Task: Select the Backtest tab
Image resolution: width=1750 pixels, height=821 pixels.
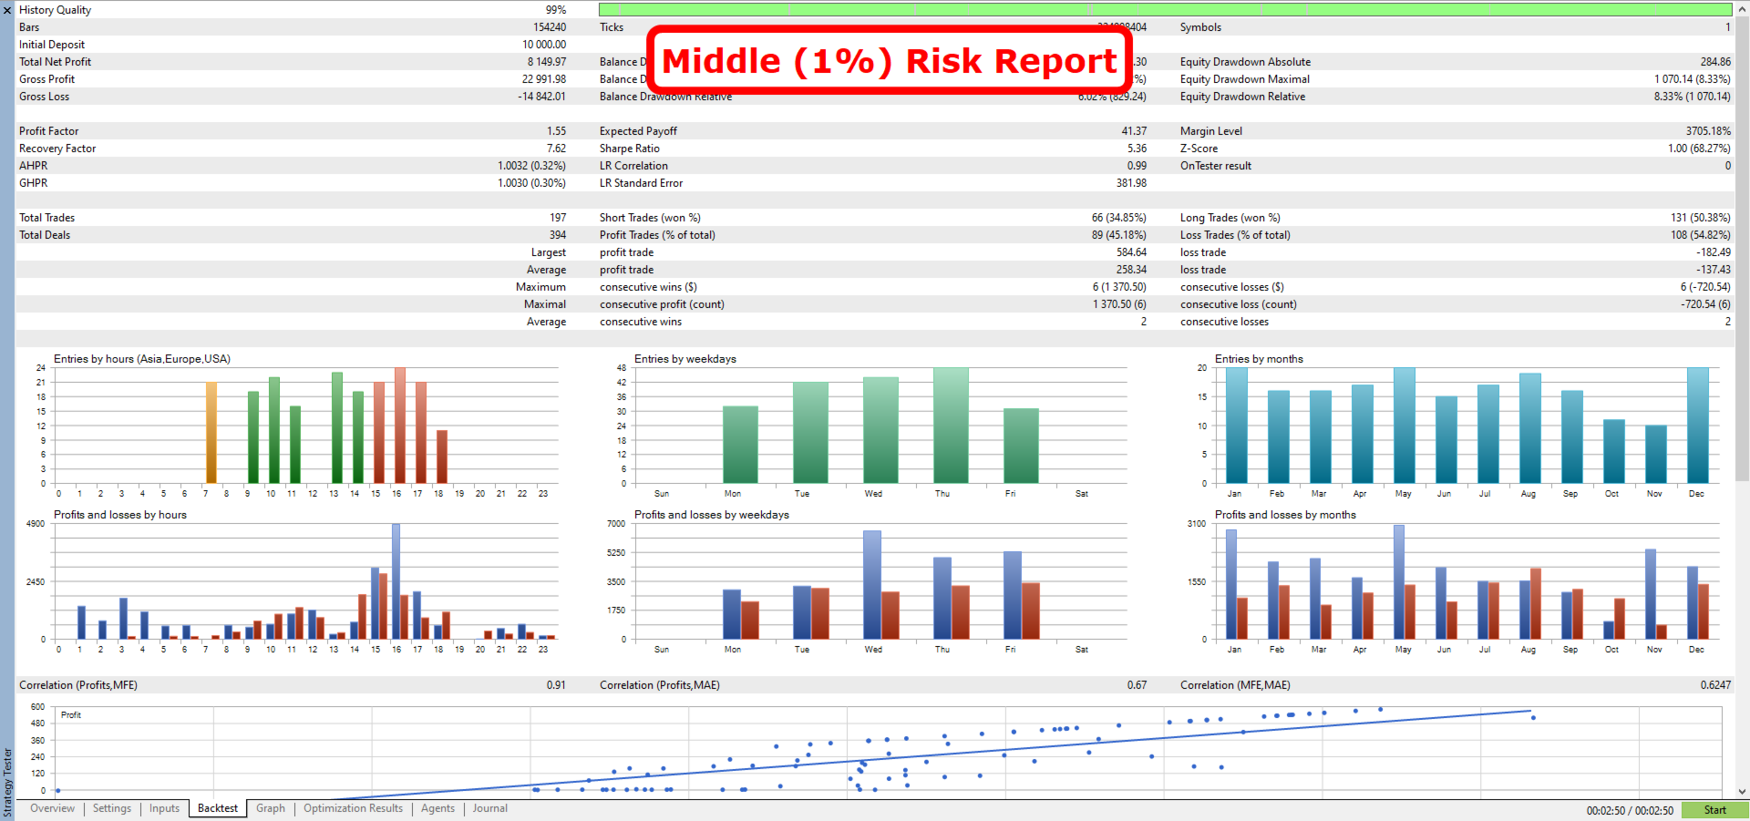Action: pyautogui.click(x=218, y=809)
